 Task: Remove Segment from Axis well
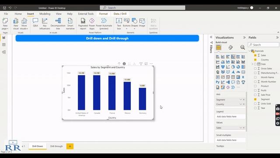pyautogui.click(x=244, y=100)
